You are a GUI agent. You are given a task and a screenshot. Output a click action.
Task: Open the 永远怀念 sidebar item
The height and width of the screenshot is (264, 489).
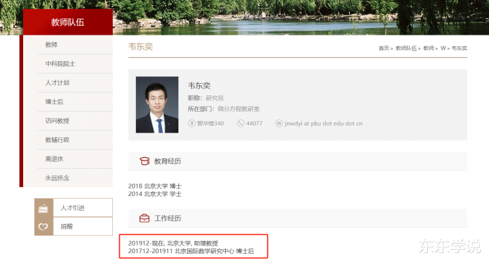pos(57,178)
